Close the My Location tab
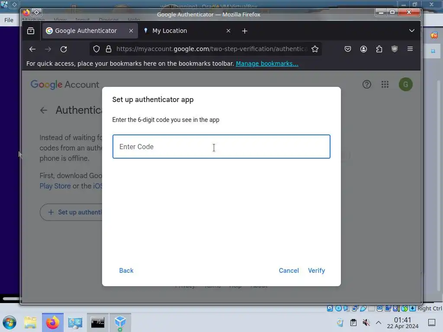This screenshot has width=443, height=332. tap(228, 31)
